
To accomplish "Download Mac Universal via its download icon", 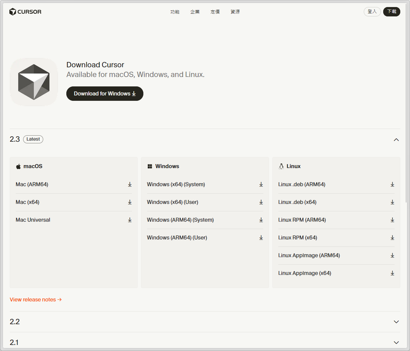I will 130,220.
